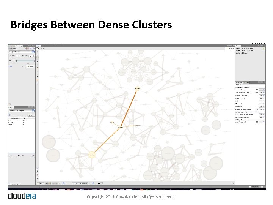This screenshot has height=205, width=273.
Task: Click the Min size spinner field
Action: 17,56
